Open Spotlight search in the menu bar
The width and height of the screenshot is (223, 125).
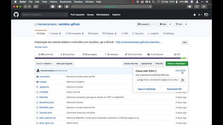[x=153, y=2]
